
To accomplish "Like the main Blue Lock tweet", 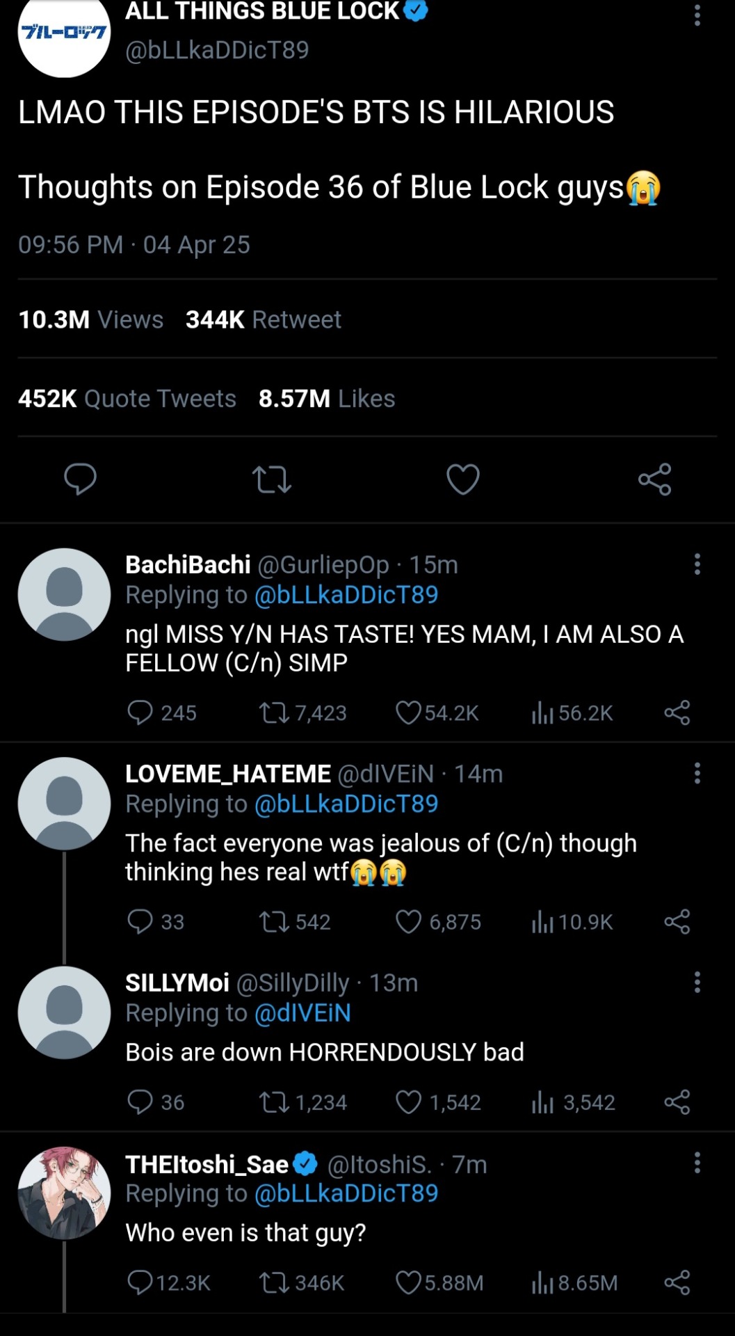I will [x=462, y=479].
